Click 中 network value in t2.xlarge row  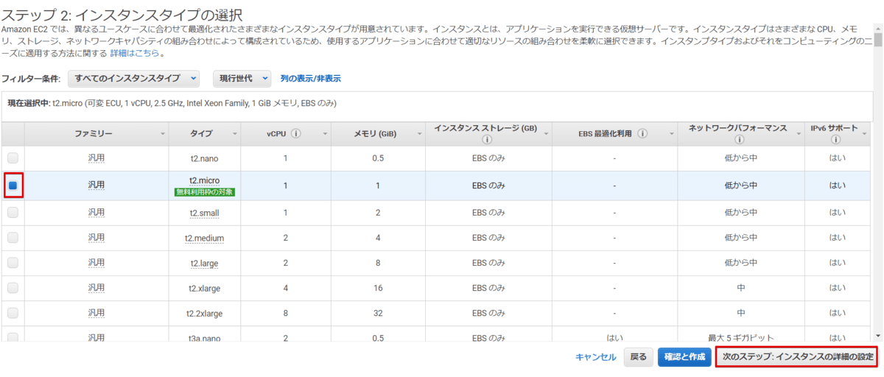click(741, 288)
